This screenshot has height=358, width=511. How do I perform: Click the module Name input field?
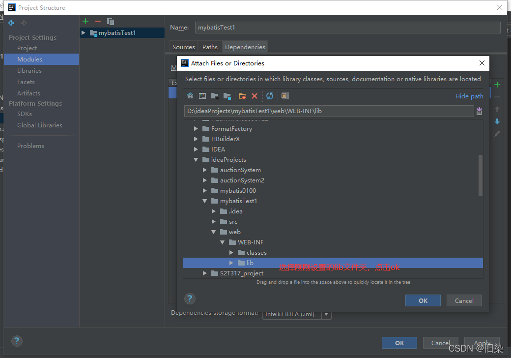tap(348, 28)
